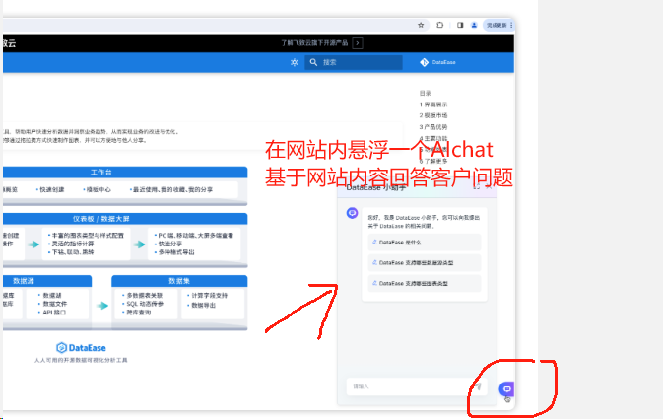
Task: Open the browser profile avatar icon
Action: [x=474, y=25]
